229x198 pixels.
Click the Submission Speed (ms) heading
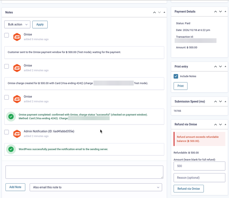pyautogui.click(x=190, y=101)
